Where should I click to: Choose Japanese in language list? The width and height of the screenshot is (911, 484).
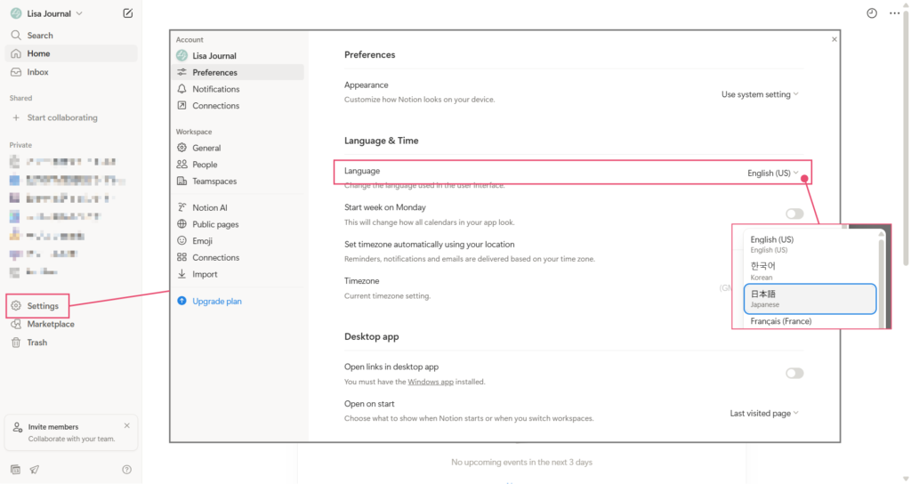tap(810, 299)
